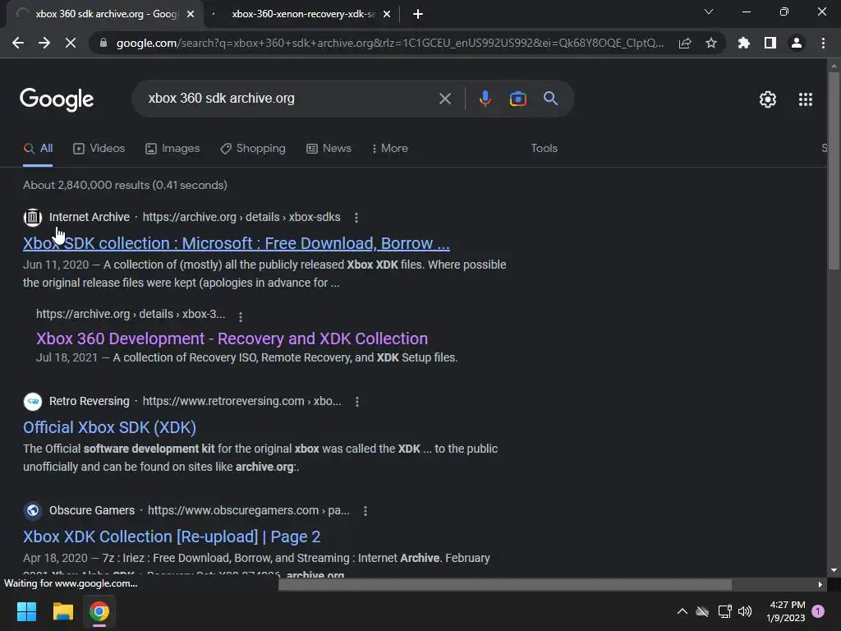
Task: Show hidden system tray icons
Action: pyautogui.click(x=682, y=611)
